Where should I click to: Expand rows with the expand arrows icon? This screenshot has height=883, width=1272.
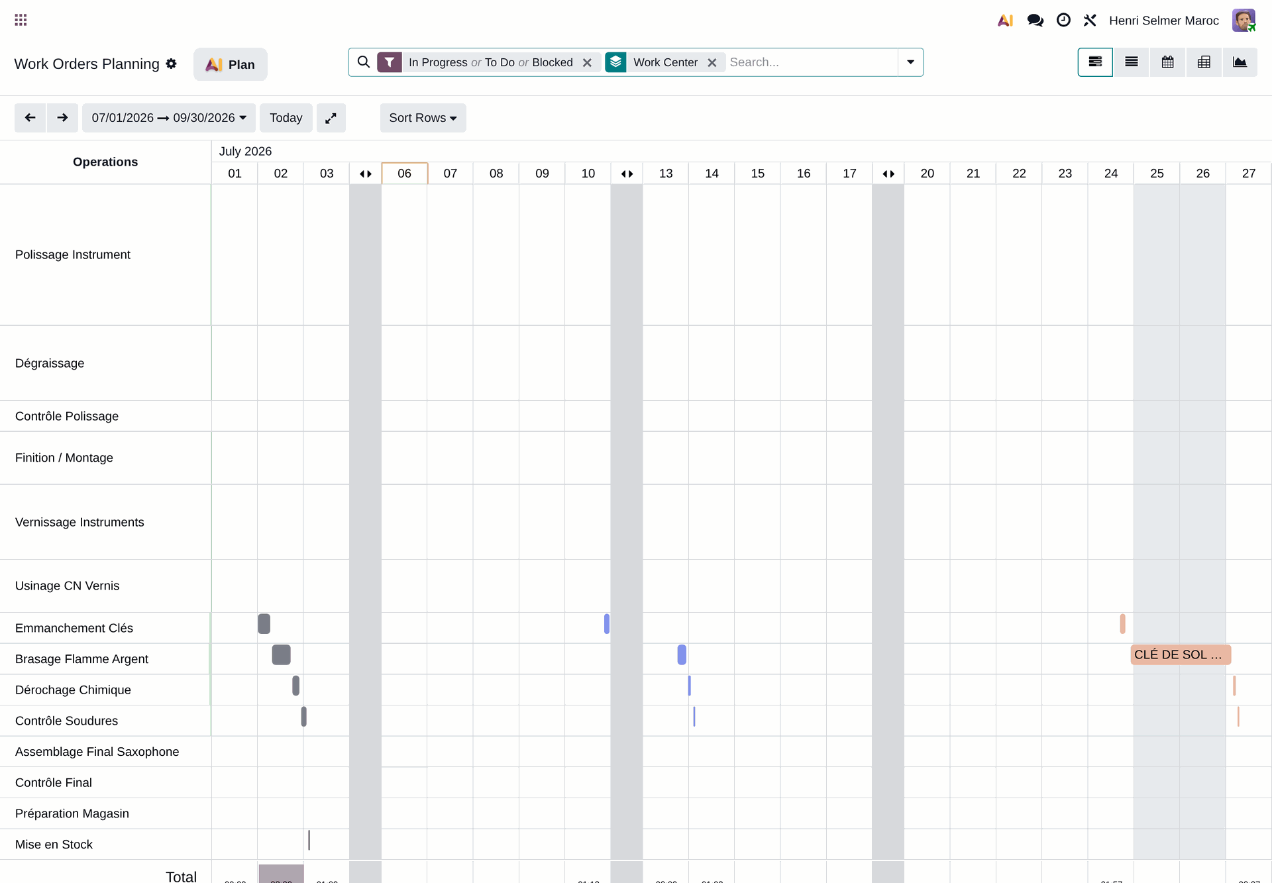pyautogui.click(x=331, y=118)
